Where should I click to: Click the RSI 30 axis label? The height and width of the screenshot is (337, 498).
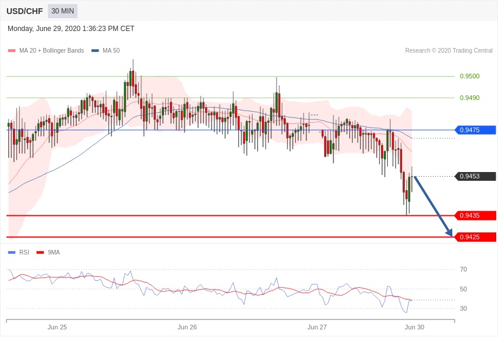click(463, 308)
